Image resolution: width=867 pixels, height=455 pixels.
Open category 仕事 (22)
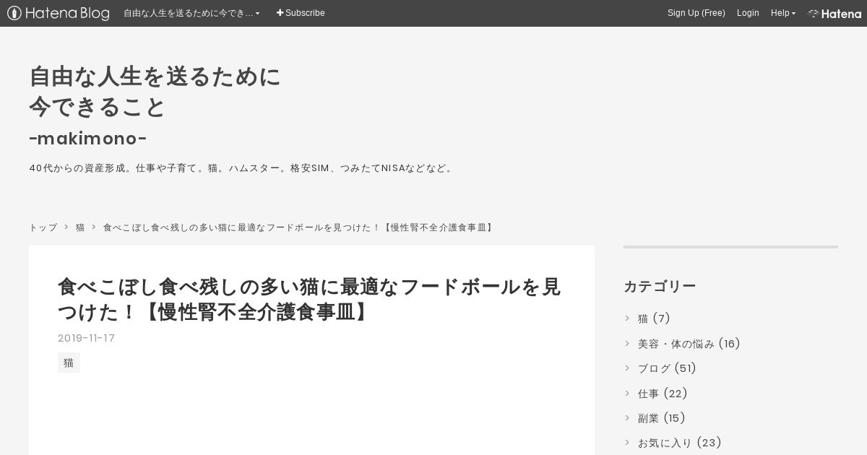click(x=663, y=394)
